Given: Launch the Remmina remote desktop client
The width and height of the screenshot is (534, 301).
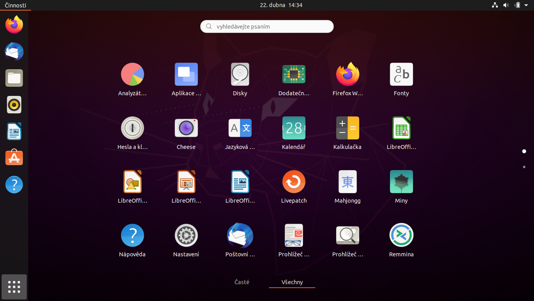Looking at the screenshot, I should point(401,235).
